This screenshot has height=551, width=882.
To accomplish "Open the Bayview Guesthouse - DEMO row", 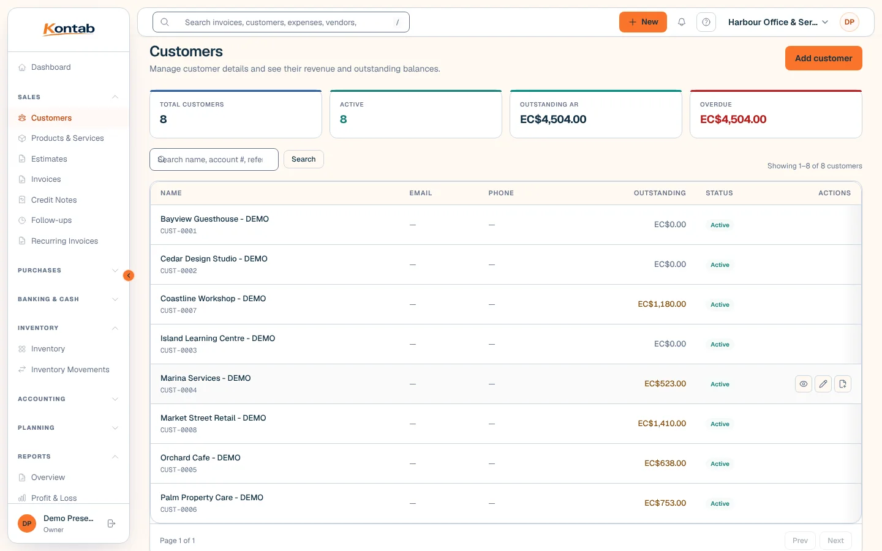I will pos(506,225).
